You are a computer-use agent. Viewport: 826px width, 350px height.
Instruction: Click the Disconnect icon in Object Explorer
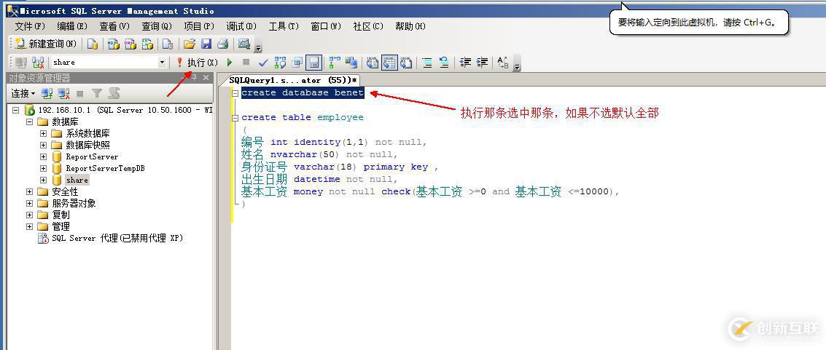point(63,93)
